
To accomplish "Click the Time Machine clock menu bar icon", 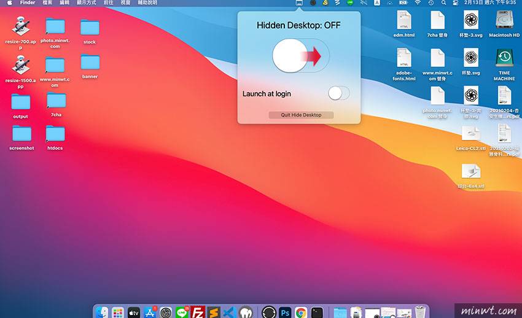I will pos(430,2).
